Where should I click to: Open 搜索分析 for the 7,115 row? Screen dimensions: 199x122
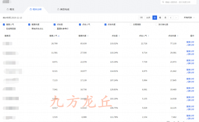tap(190, 79)
